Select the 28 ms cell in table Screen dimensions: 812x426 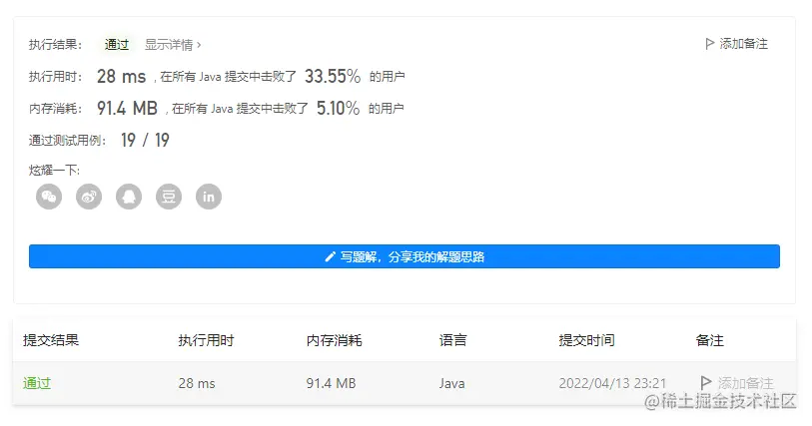[x=197, y=384]
